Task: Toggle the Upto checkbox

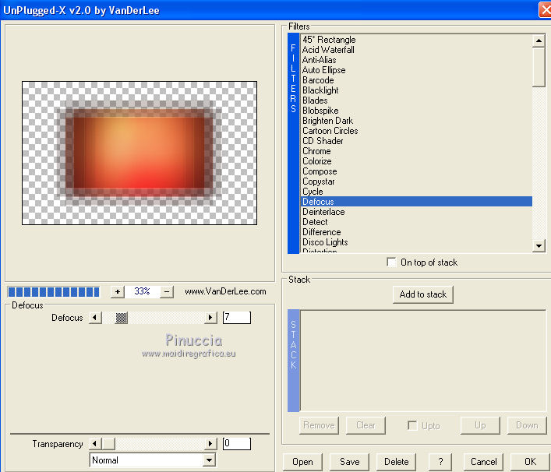Action: point(412,425)
